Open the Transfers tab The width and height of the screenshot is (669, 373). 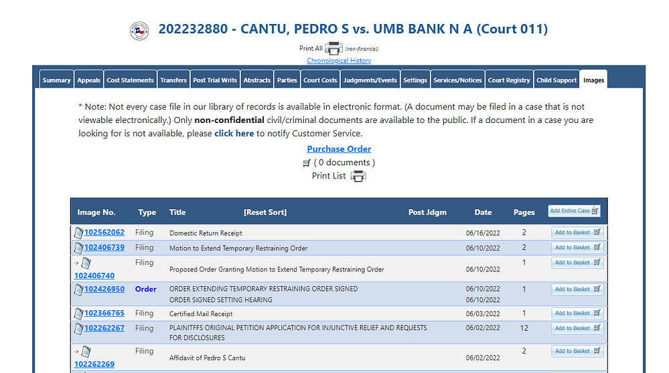click(x=173, y=80)
